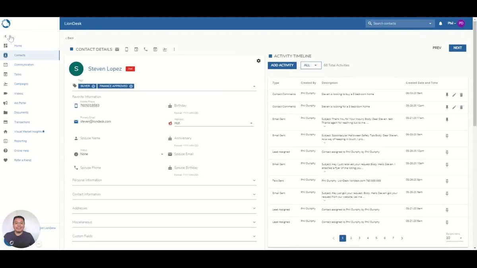Send email via Contact Details envelope icon
The width and height of the screenshot is (477, 268).
pos(117,50)
